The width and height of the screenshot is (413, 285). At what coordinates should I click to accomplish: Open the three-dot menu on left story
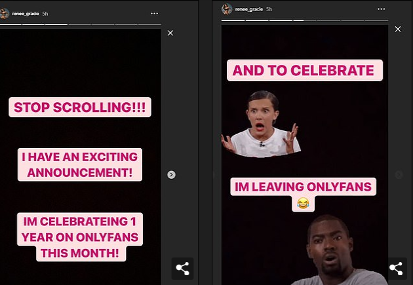tap(154, 12)
